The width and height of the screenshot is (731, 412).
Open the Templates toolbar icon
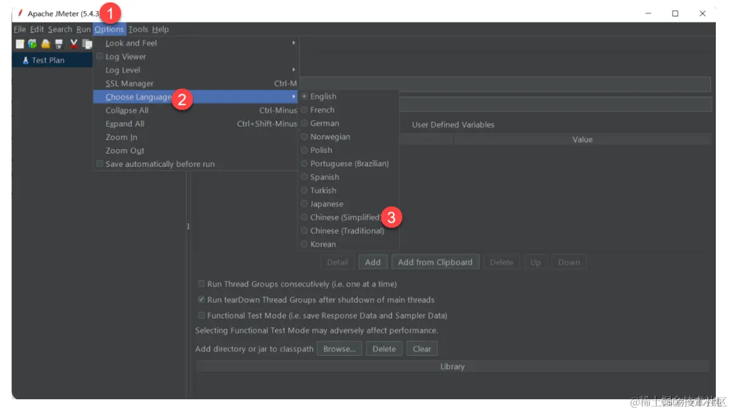32,44
